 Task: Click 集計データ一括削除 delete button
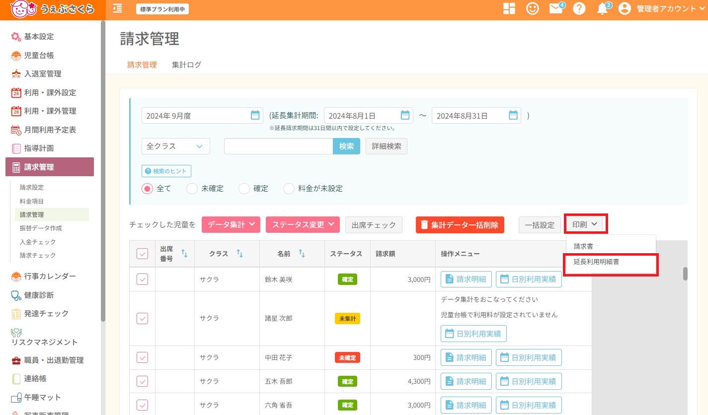tap(460, 224)
